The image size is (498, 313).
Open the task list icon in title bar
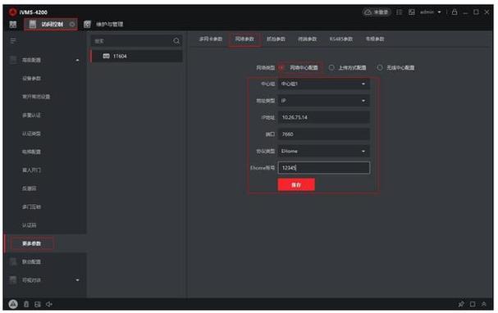[x=400, y=12]
